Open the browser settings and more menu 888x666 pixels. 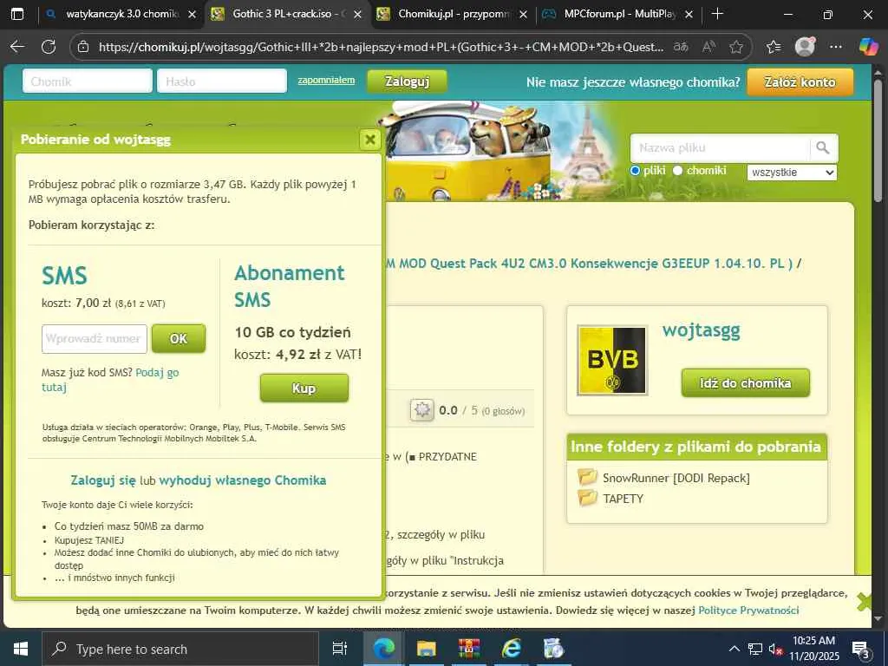[836, 47]
